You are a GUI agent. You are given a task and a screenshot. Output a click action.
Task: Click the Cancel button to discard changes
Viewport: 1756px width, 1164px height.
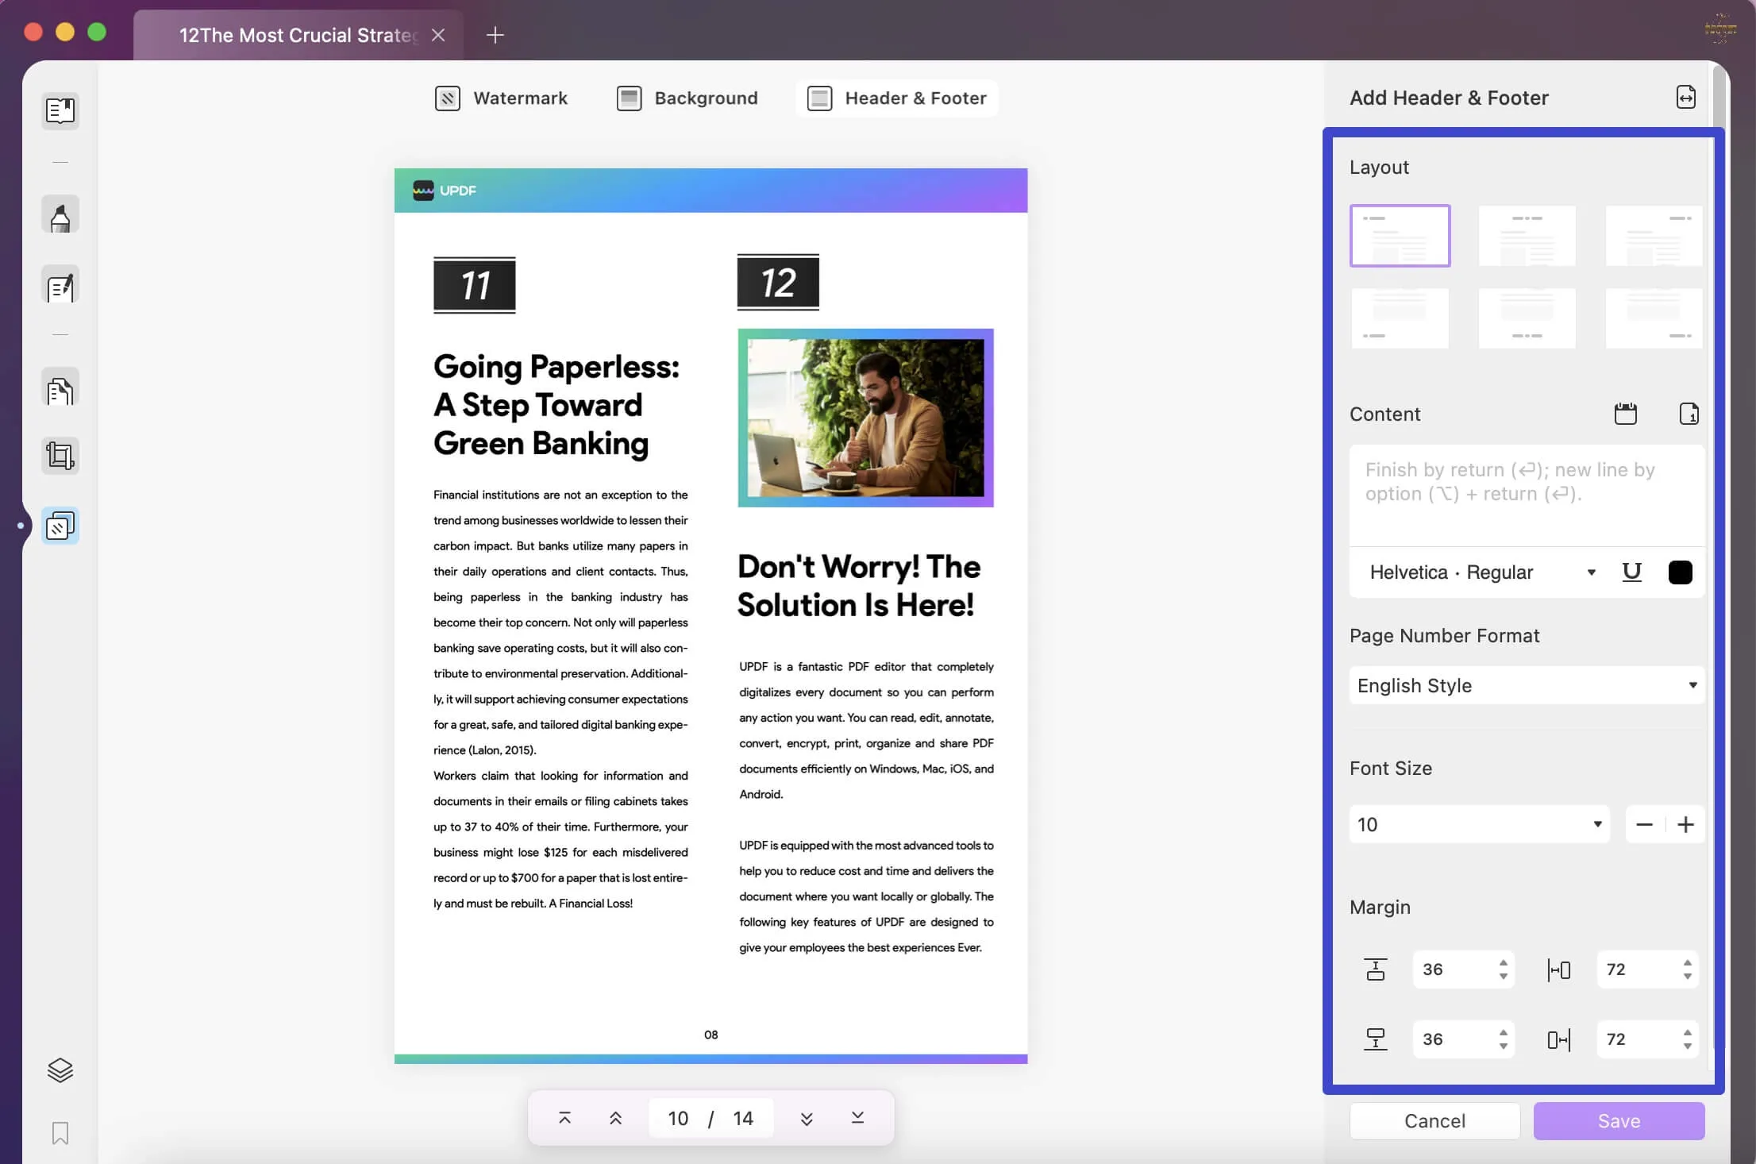tap(1434, 1120)
